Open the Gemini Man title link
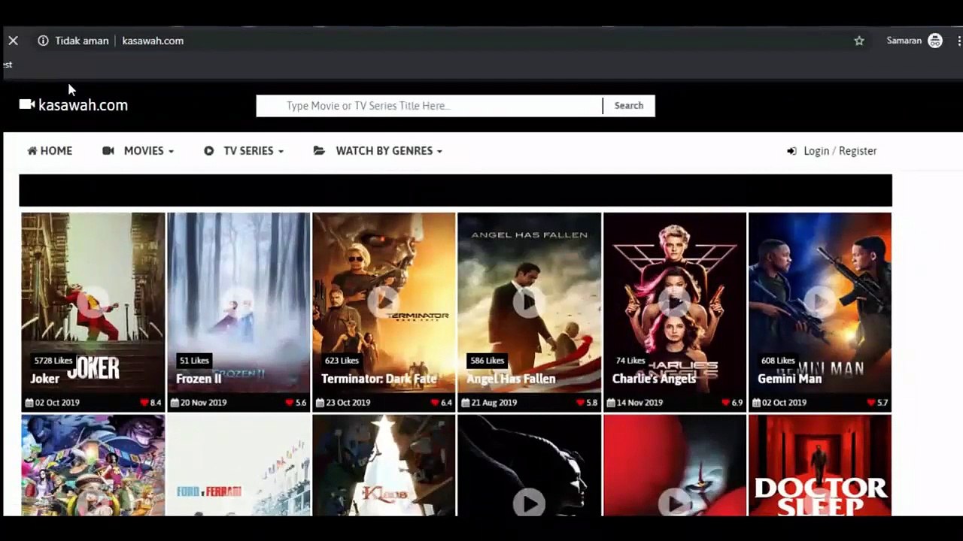Screen dimensions: 963x541 pyautogui.click(x=789, y=379)
